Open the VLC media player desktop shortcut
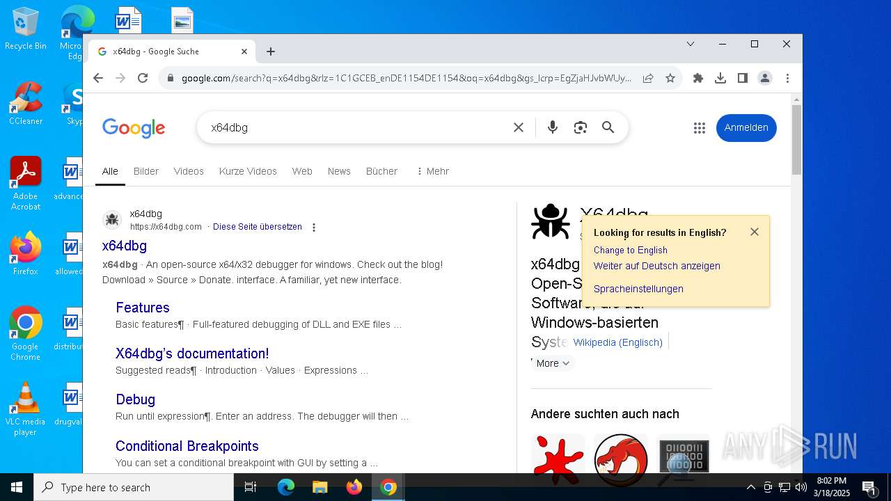 tap(26, 409)
